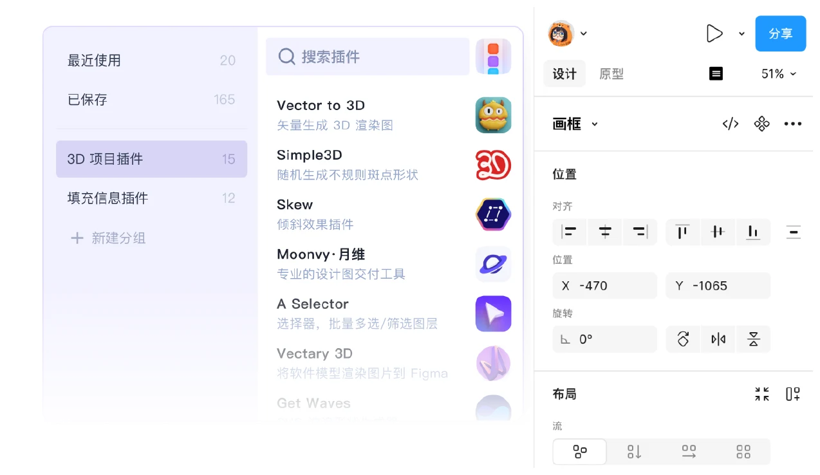Open the Vector to 3D plugin icon
820x475 pixels.
tap(493, 115)
